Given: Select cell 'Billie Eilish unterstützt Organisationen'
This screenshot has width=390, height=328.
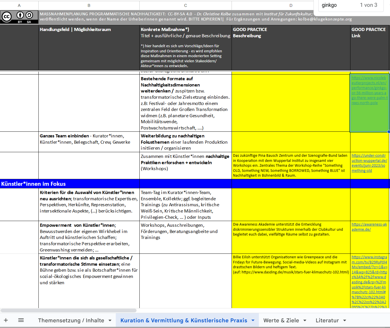Looking at the screenshot, I should [x=291, y=281].
